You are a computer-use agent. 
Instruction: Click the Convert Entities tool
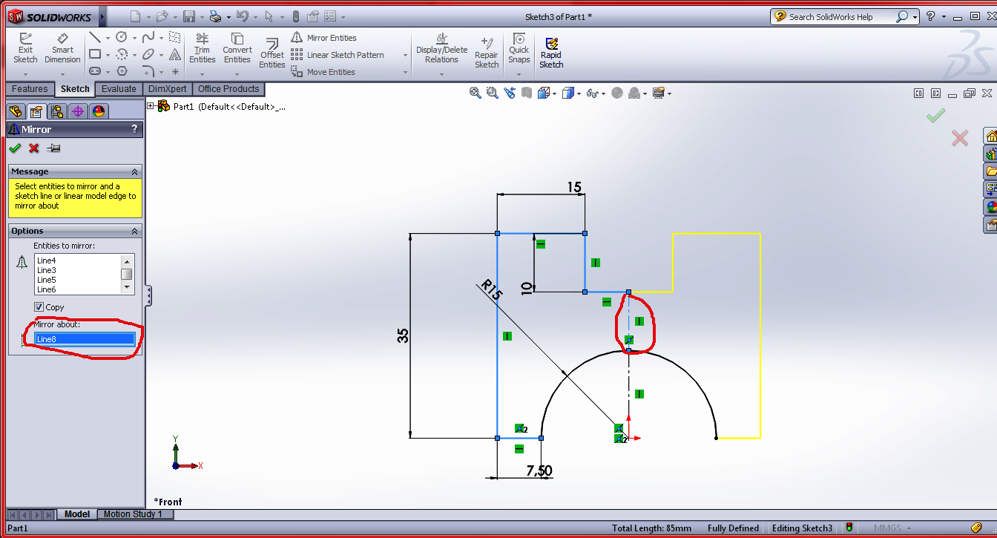point(237,49)
